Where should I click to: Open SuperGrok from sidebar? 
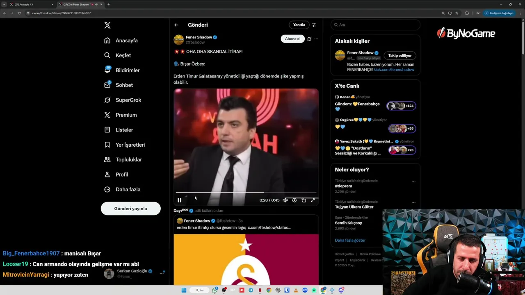pos(123,100)
